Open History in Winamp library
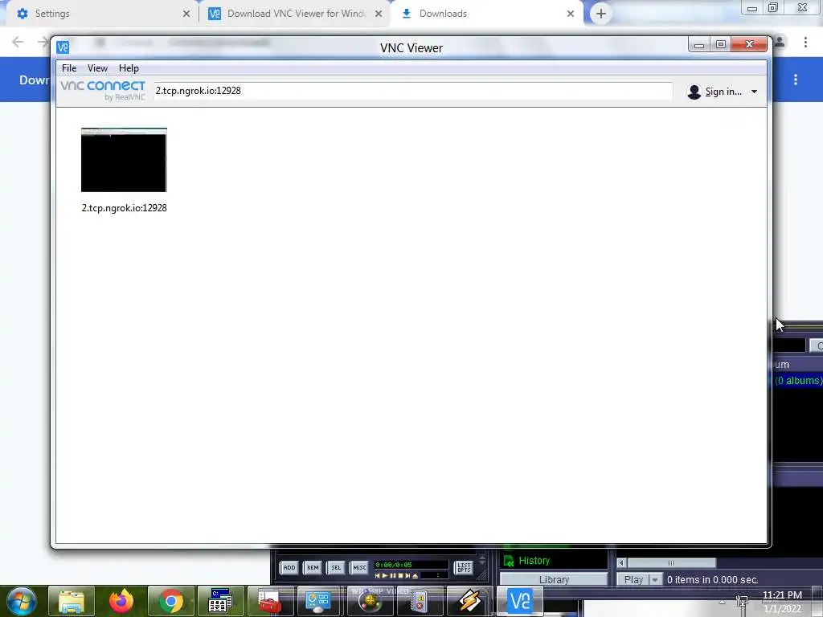 click(534, 560)
